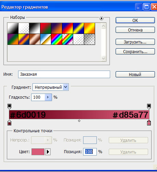This screenshot has height=172, width=157.
Task: Click the Новый button
Action: click(135, 74)
